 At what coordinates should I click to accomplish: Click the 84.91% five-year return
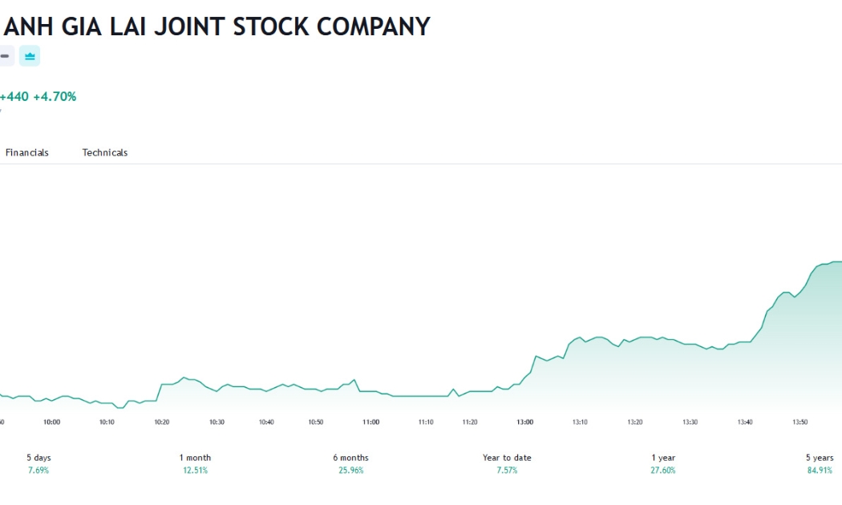click(820, 471)
